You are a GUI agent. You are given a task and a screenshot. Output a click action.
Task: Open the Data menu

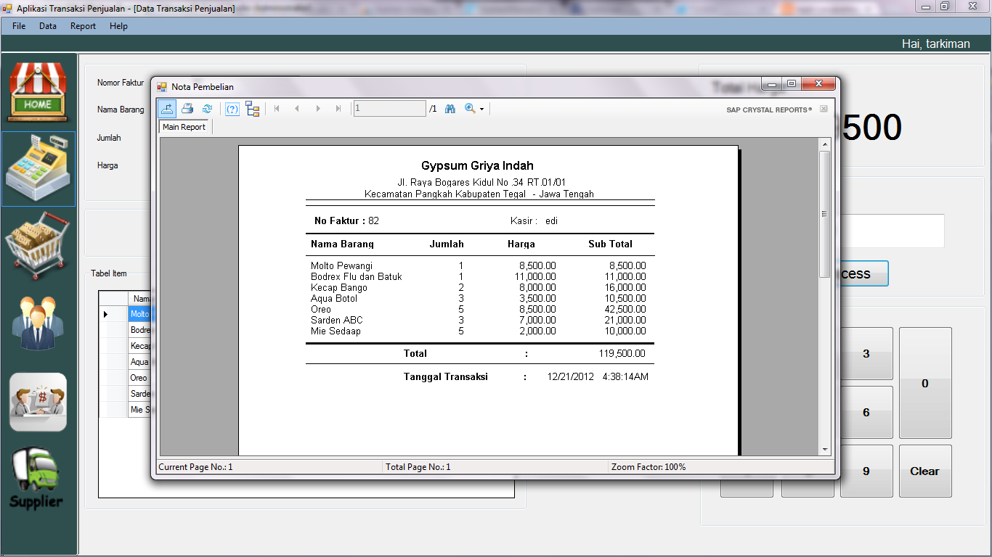(48, 26)
